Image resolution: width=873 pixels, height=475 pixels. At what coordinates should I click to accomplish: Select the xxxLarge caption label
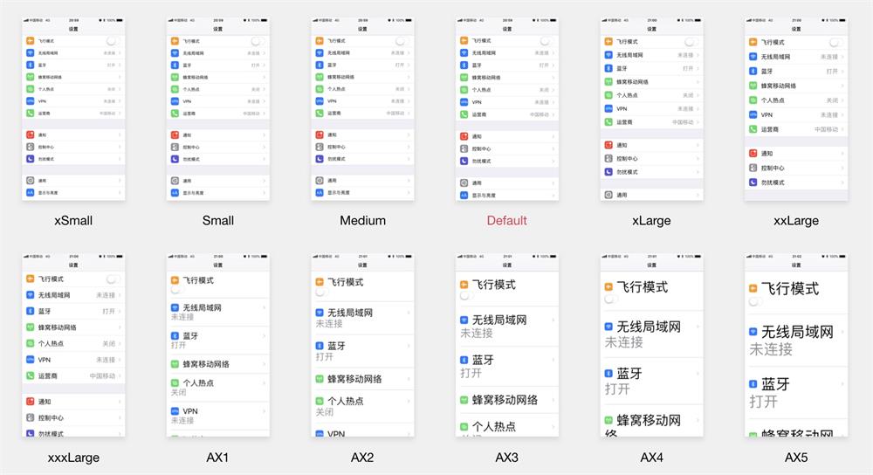[x=73, y=458]
